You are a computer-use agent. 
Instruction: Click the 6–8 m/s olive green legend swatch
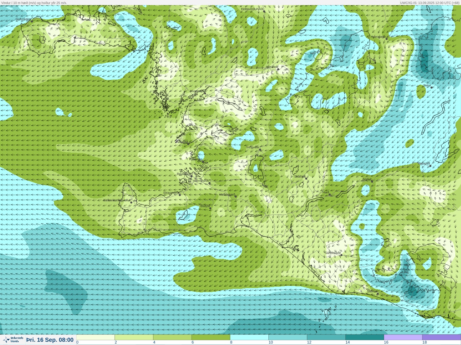click(x=211, y=337)
